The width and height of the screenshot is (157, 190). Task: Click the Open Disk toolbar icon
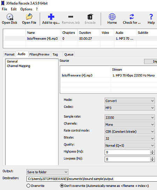pos(10,17)
